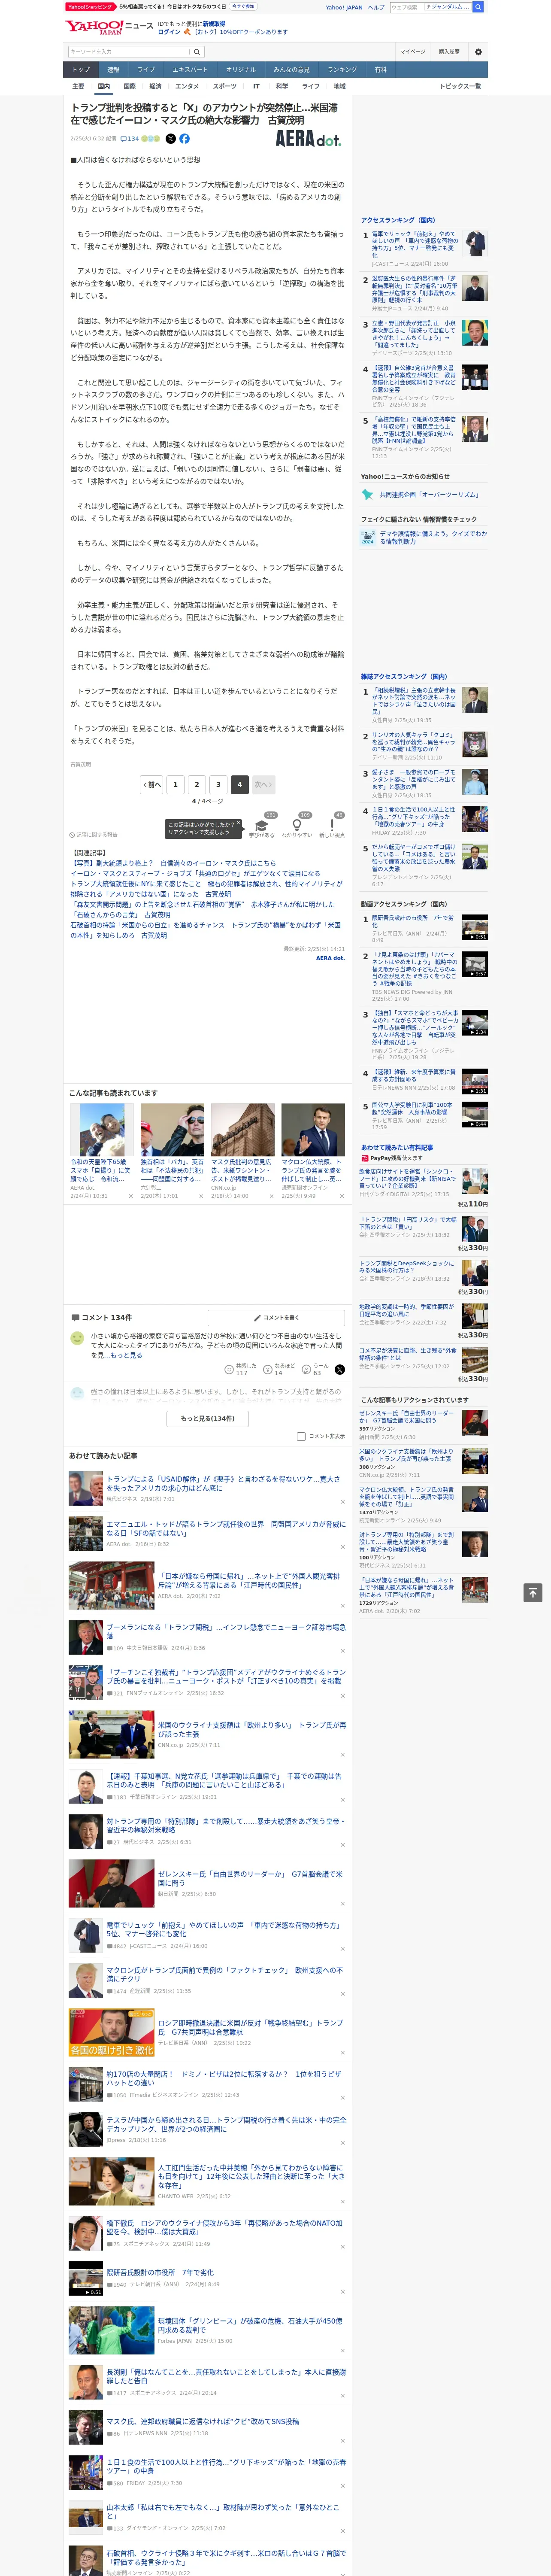
Task: Share the first comment on X
Action: pos(340,1369)
